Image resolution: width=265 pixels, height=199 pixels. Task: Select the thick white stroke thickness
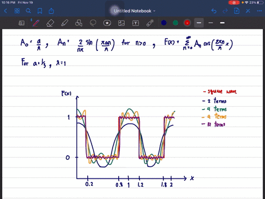coord(222,23)
